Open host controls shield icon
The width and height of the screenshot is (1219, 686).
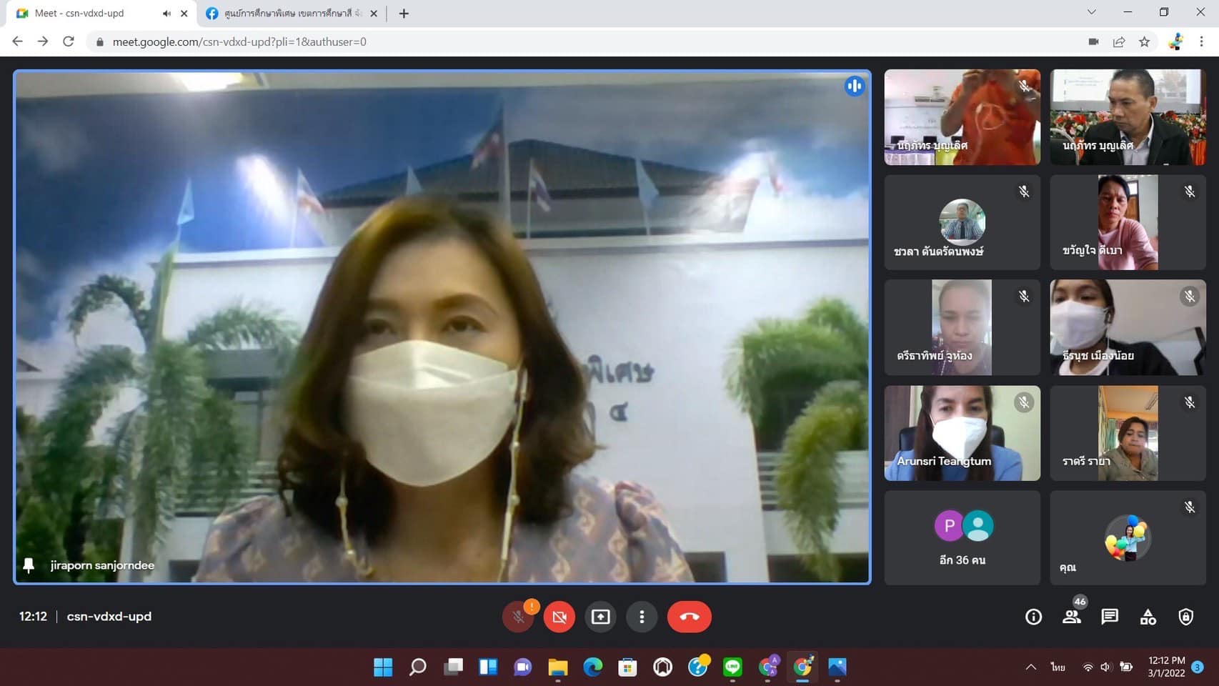(x=1186, y=617)
